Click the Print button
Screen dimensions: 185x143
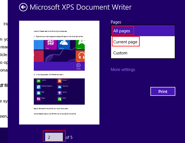(163, 91)
